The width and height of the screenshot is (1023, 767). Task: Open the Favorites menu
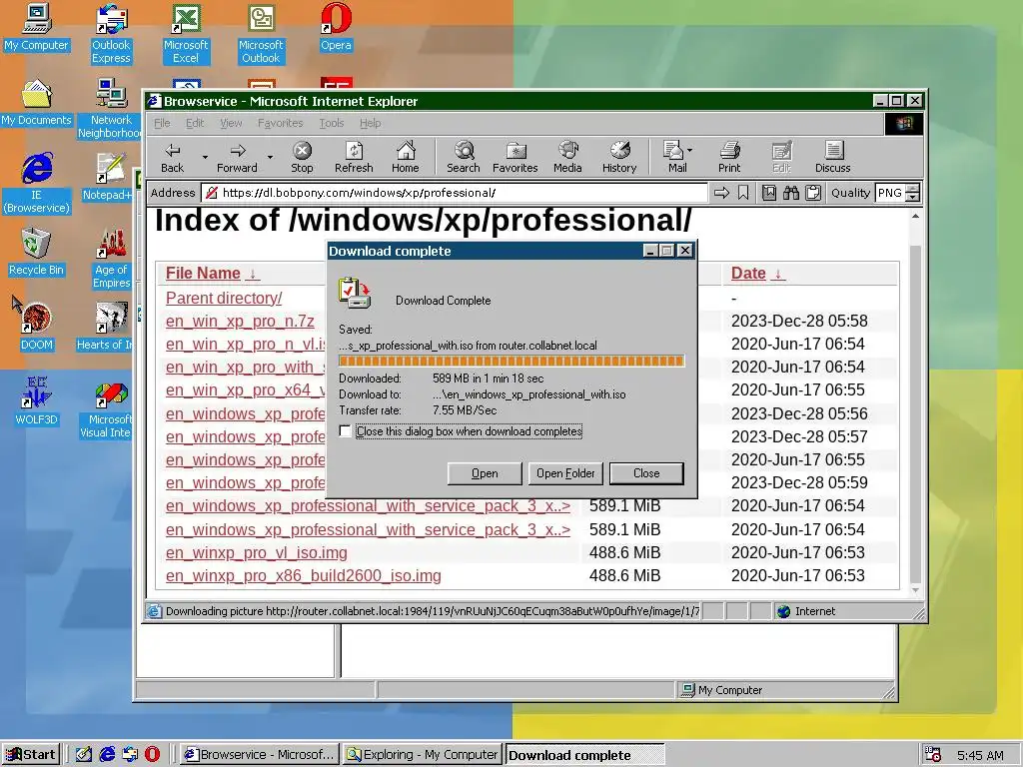click(x=280, y=123)
